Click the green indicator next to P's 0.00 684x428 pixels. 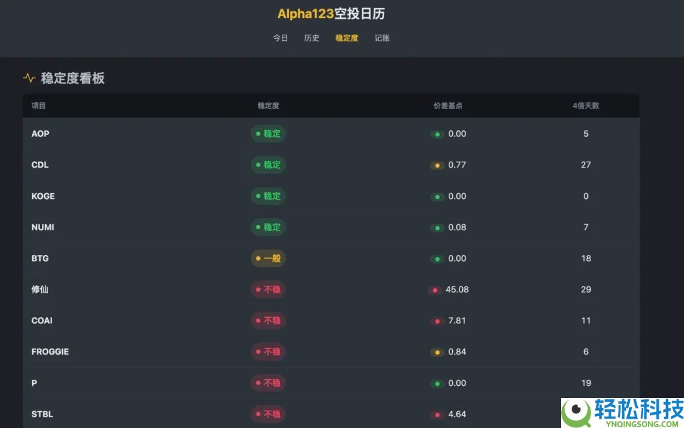pyautogui.click(x=437, y=383)
